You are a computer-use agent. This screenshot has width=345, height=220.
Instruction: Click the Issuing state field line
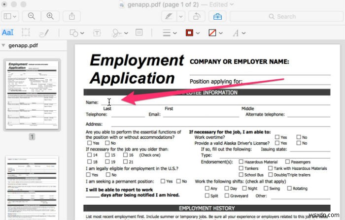pos(310,150)
